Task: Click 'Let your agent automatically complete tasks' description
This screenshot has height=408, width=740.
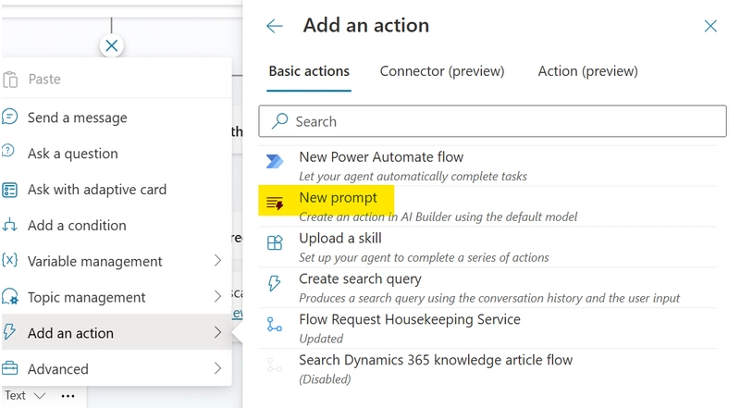Action: [413, 176]
